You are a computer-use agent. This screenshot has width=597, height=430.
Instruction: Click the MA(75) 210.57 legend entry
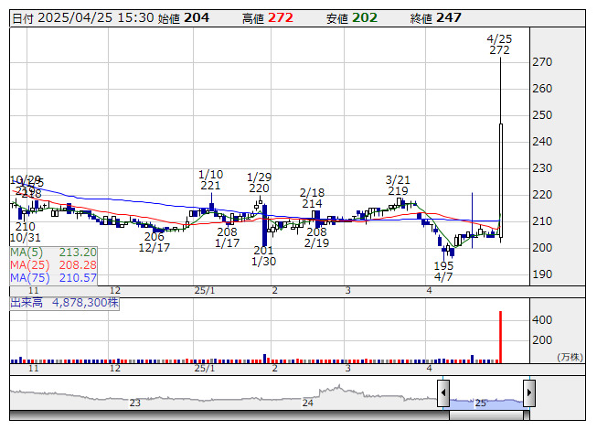[53, 278]
